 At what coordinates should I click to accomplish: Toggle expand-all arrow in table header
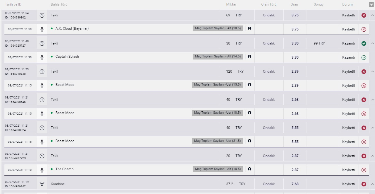[x=371, y=4]
